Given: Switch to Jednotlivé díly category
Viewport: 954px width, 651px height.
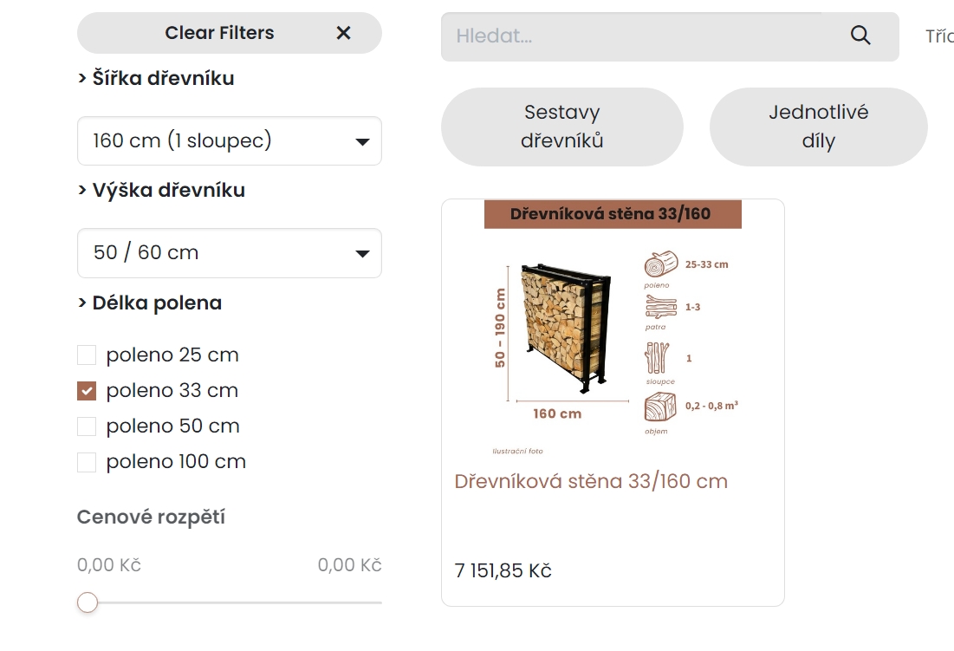Looking at the screenshot, I should 818,127.
